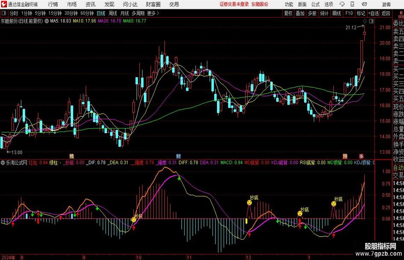Open the main chart indicator dropdown arrow

47,21
